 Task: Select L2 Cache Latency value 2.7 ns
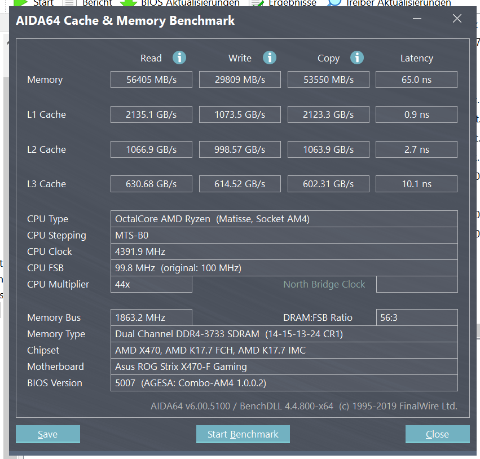point(417,149)
